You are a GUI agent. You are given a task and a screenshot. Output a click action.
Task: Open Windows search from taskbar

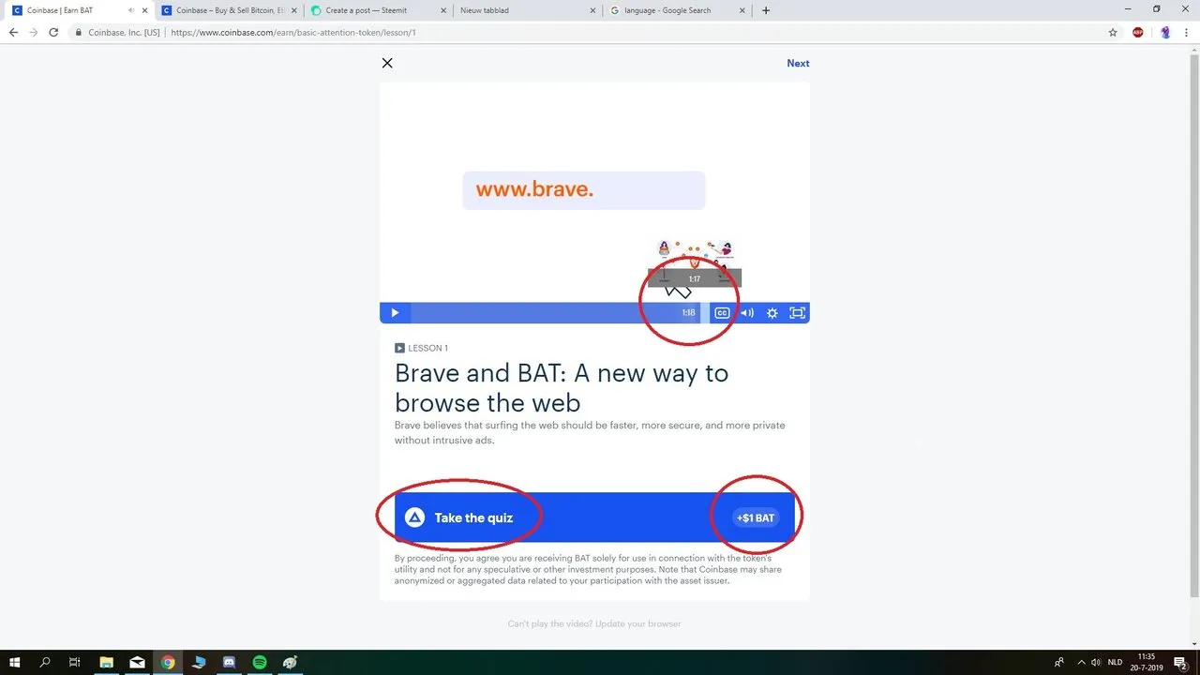point(45,662)
